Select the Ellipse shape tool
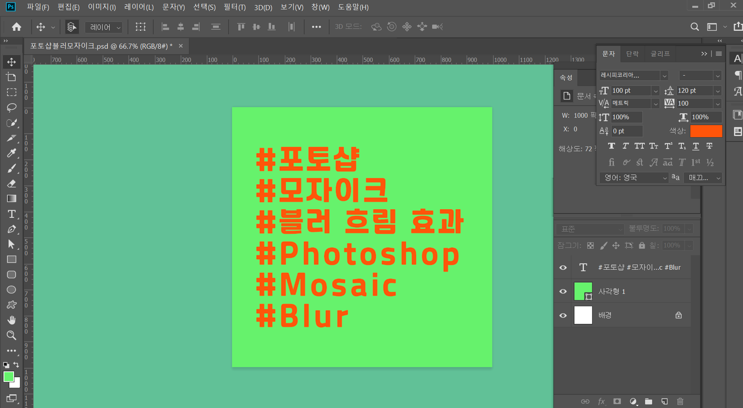Viewport: 743px width, 408px height. point(11,290)
